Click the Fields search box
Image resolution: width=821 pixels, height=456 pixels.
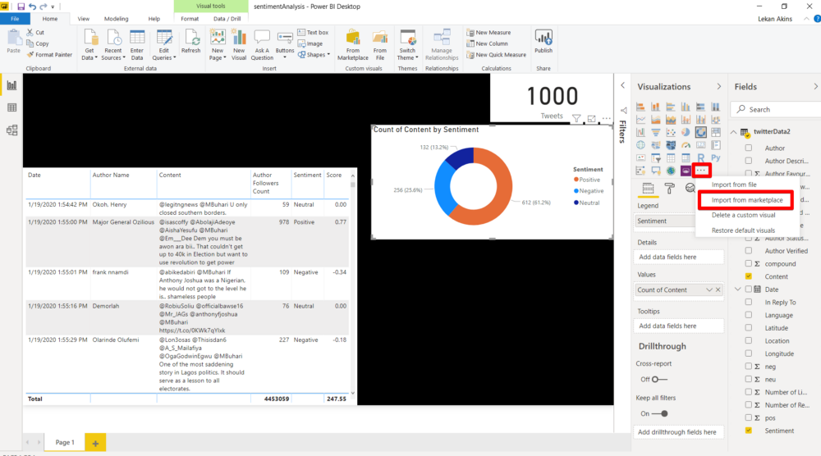pyautogui.click(x=776, y=109)
